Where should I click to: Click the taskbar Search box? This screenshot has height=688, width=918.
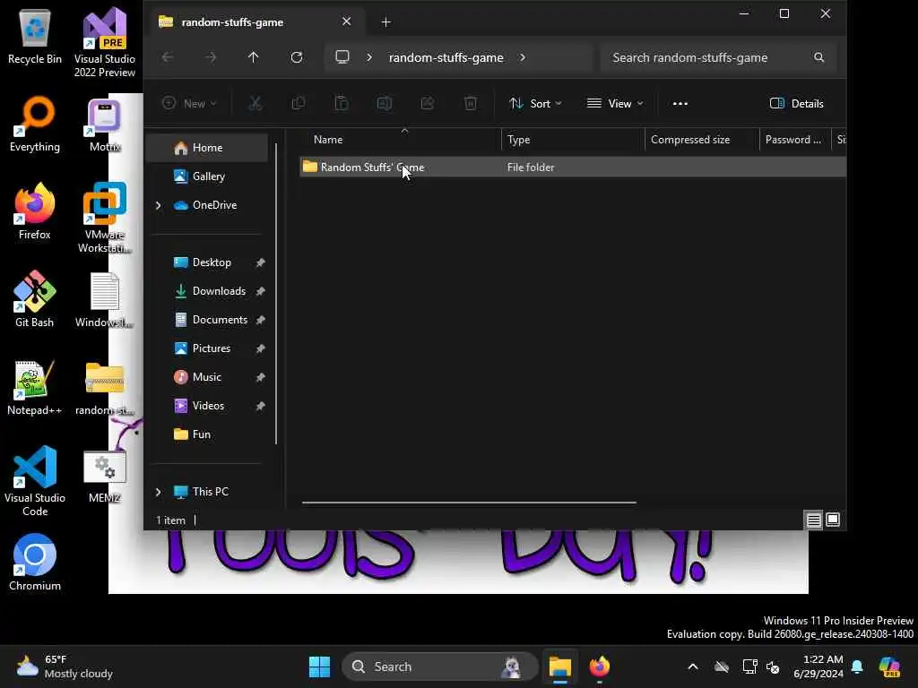pyautogui.click(x=439, y=666)
